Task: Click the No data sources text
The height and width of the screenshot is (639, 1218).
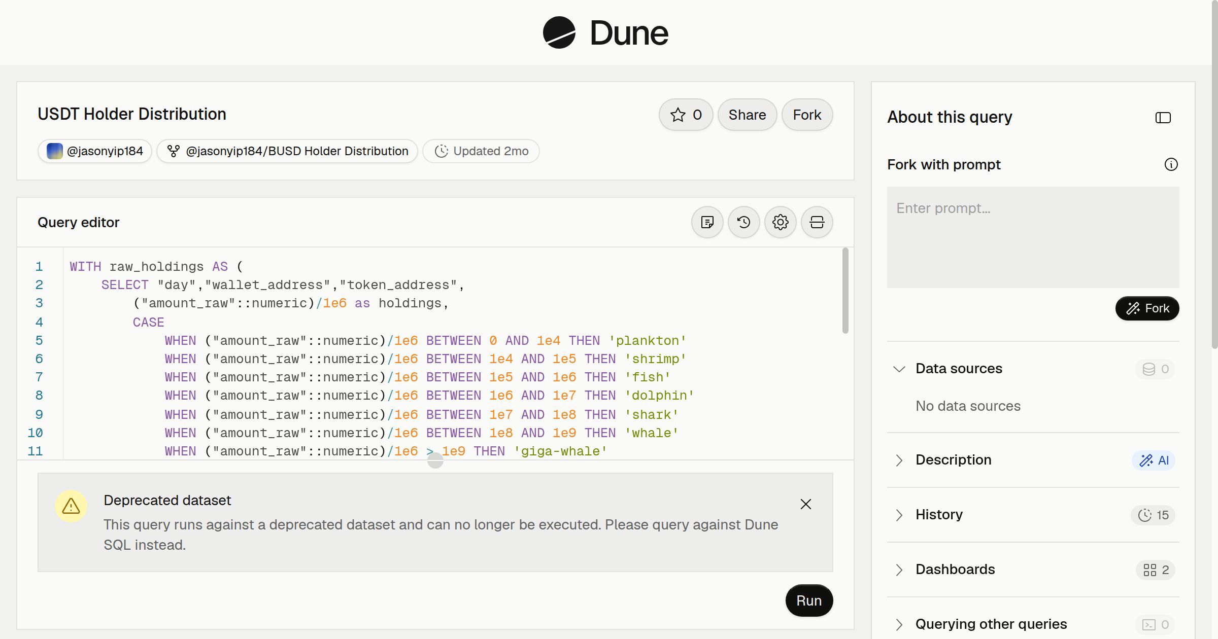Action: coord(968,406)
